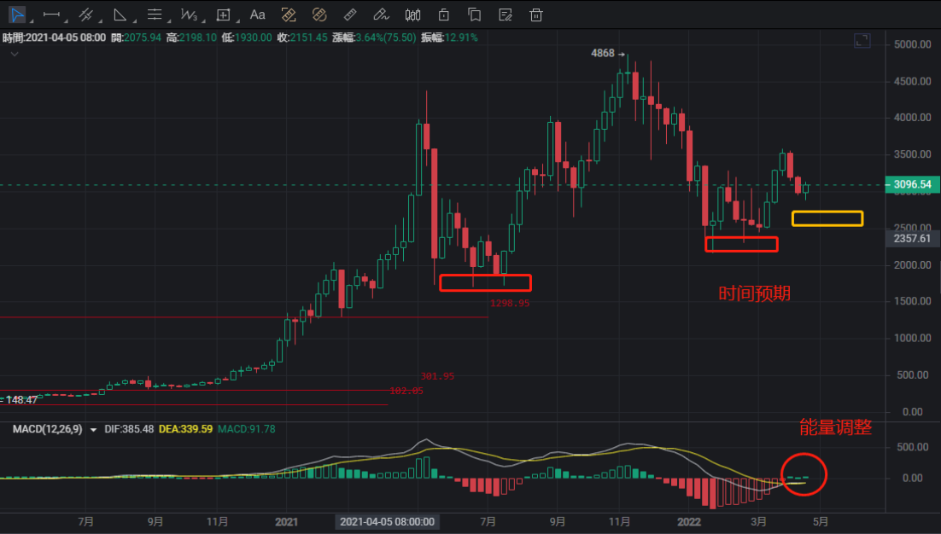Select the cursor pointer tool
This screenshot has width=941, height=534.
16,15
